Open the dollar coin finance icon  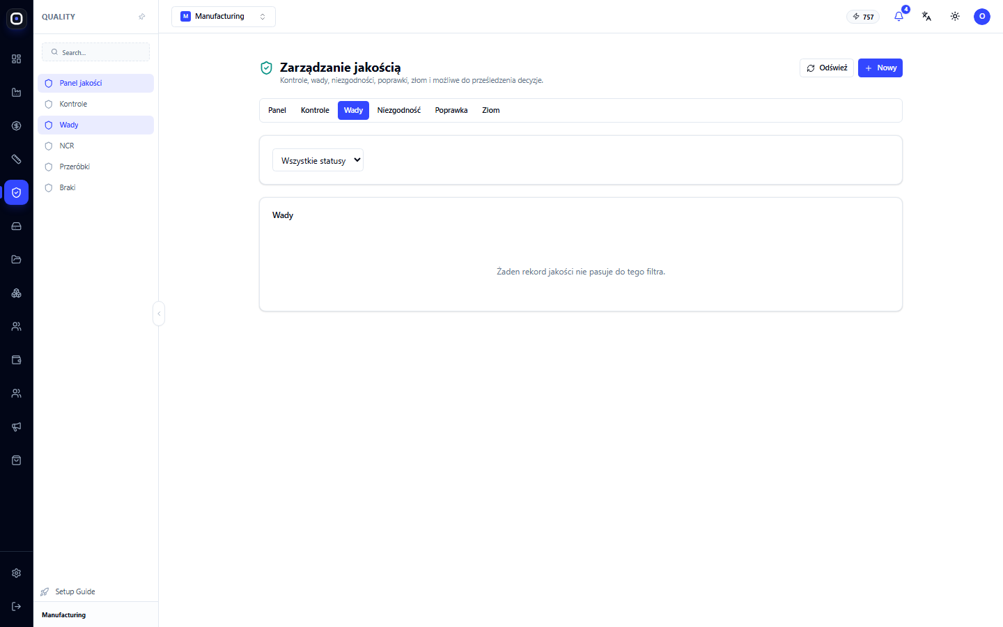17,126
